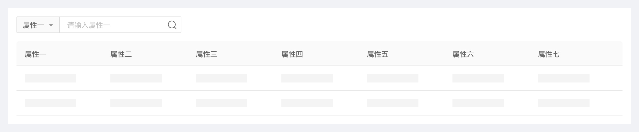Click the search magnifier icon
The height and width of the screenshot is (132, 639).
[x=172, y=25]
